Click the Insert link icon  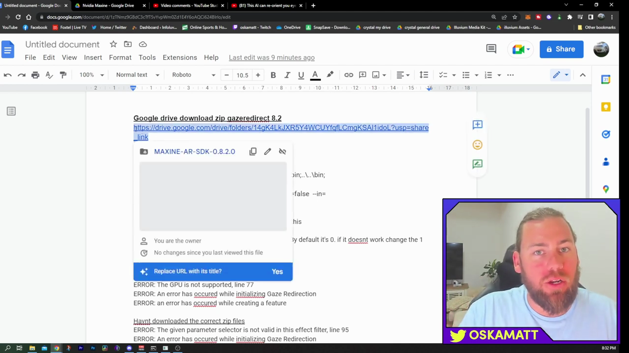348,75
